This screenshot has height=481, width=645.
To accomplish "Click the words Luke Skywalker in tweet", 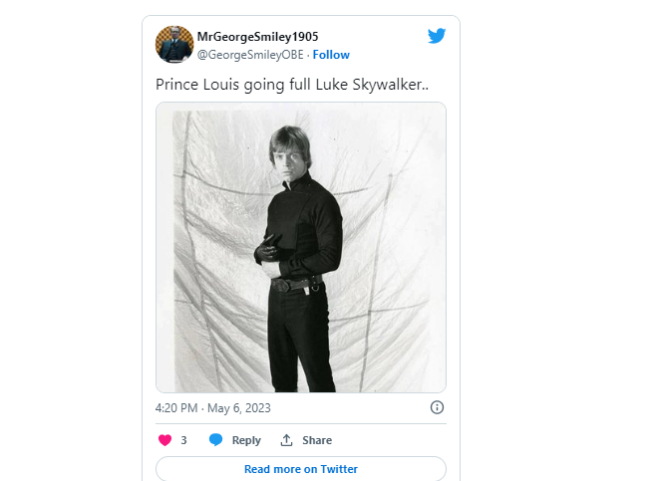I will (x=372, y=85).
